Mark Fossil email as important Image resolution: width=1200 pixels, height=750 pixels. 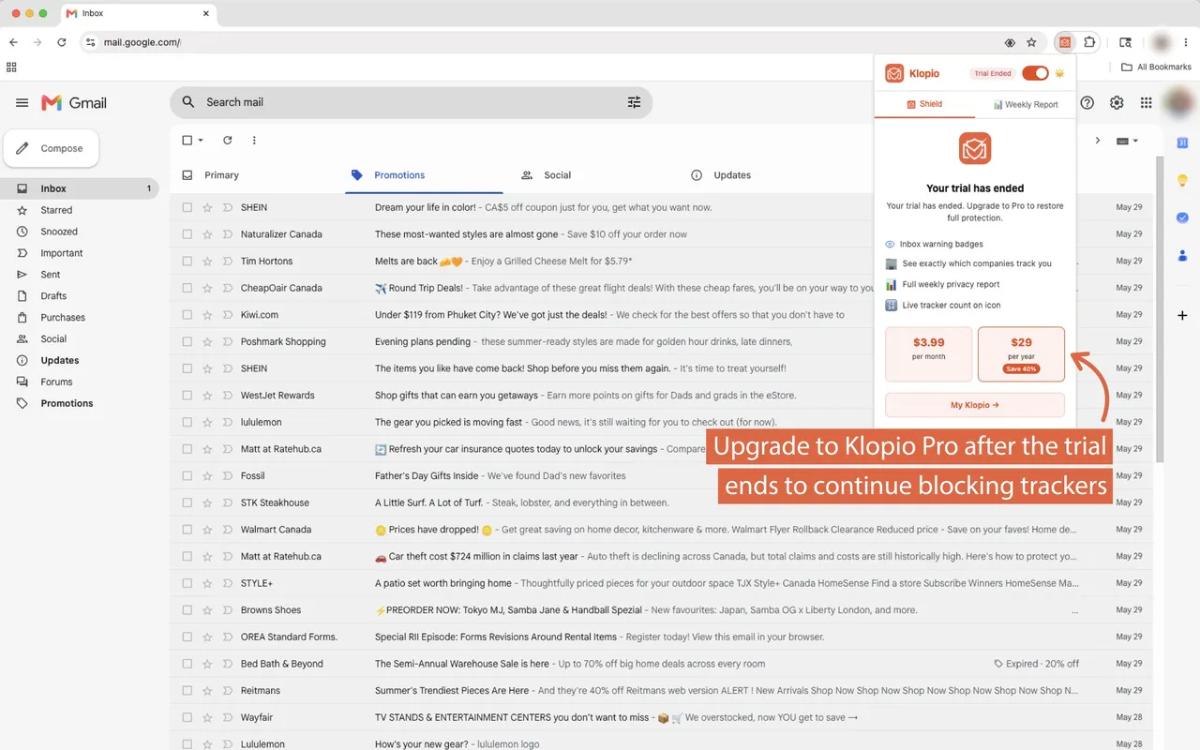(x=227, y=476)
